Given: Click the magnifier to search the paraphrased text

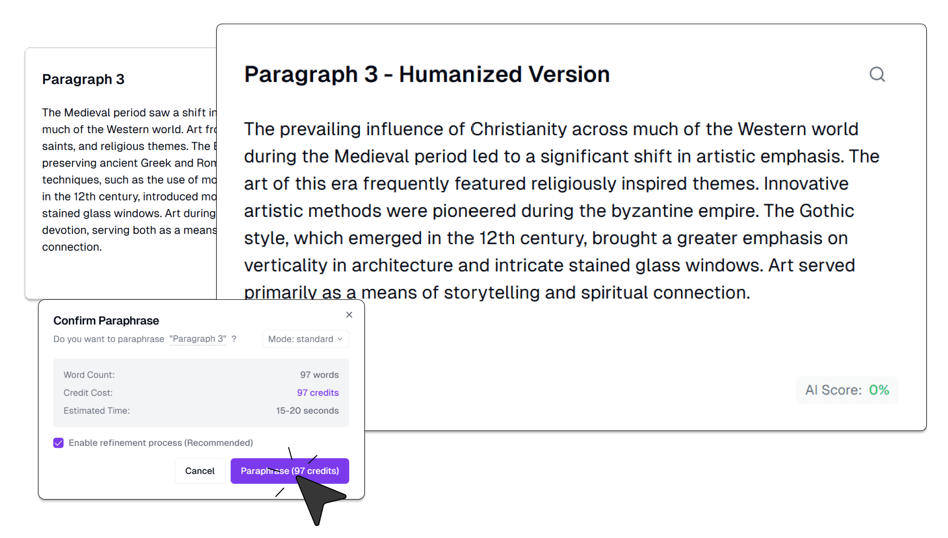Looking at the screenshot, I should click(877, 74).
